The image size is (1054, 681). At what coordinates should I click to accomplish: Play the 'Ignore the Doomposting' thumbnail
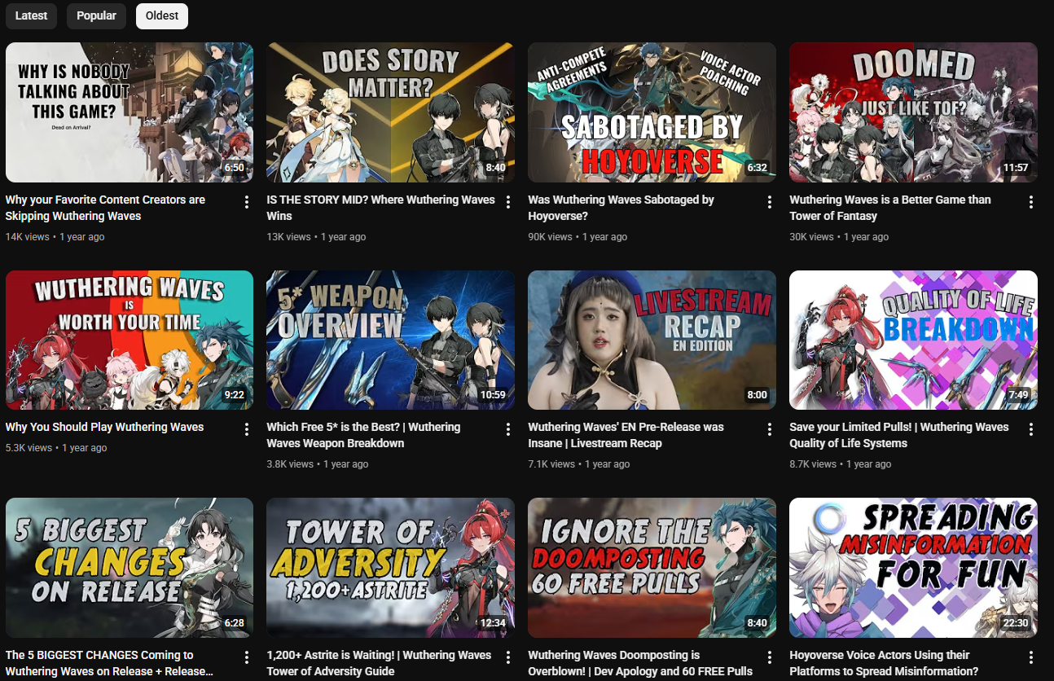(x=652, y=568)
